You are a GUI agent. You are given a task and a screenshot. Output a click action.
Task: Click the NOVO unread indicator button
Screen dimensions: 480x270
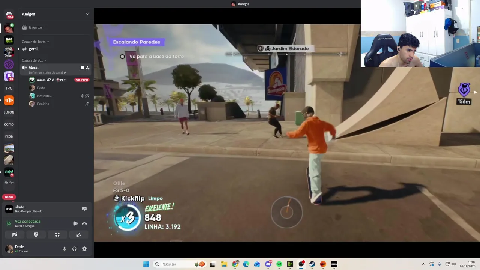click(x=9, y=197)
